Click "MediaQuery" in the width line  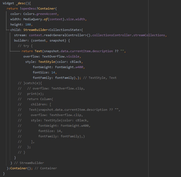(x=32, y=19)
